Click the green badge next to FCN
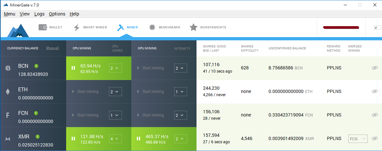Viewport: 382px width, 151px height. (x=36, y=113)
